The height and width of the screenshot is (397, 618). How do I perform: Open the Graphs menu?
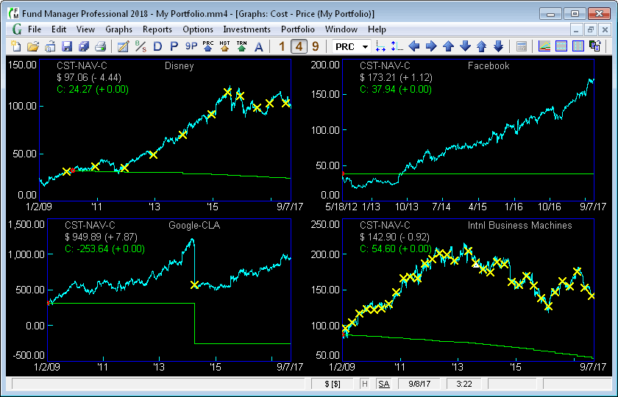[118, 29]
